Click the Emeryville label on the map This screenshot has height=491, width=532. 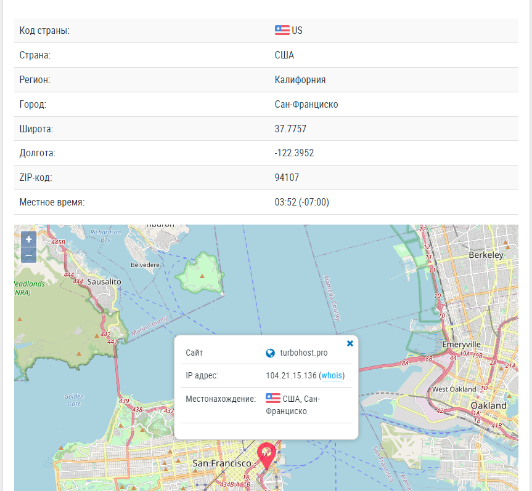[461, 345]
